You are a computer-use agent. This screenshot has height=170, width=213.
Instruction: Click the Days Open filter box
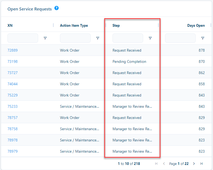(180, 38)
